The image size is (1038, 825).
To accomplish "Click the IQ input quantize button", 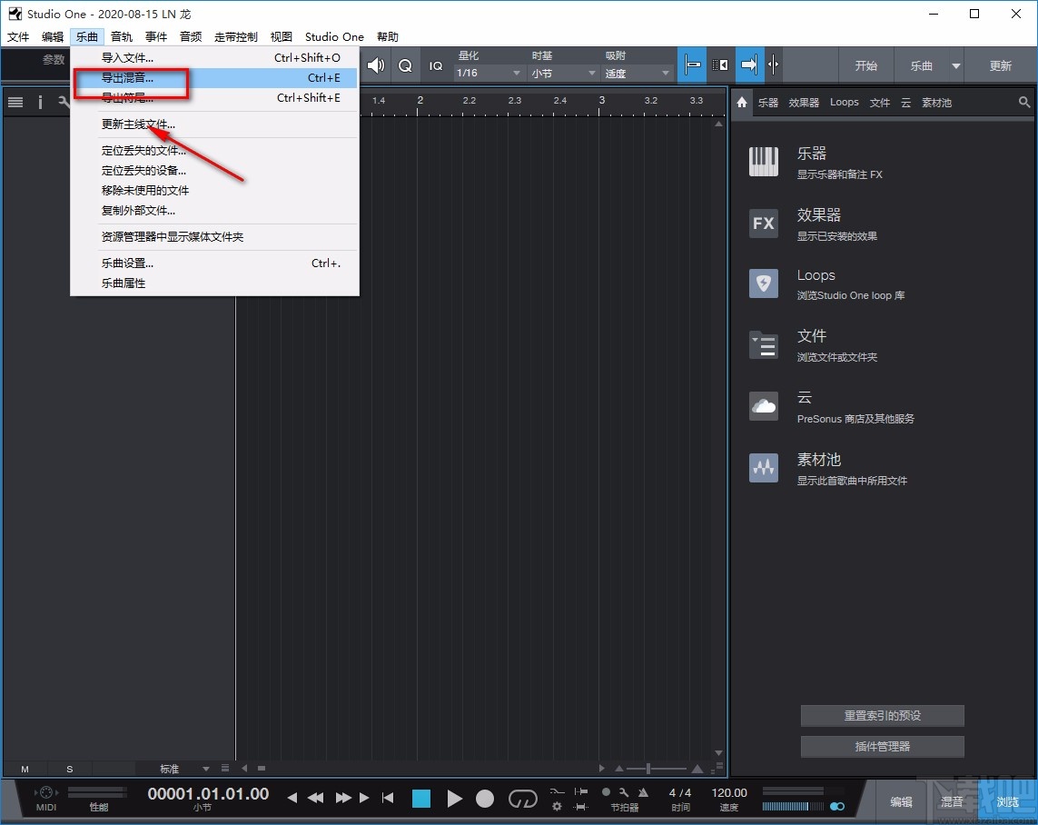I will pyautogui.click(x=436, y=65).
